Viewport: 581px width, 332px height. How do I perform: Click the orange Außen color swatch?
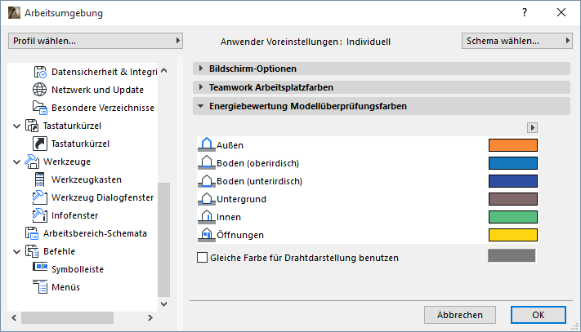click(512, 145)
